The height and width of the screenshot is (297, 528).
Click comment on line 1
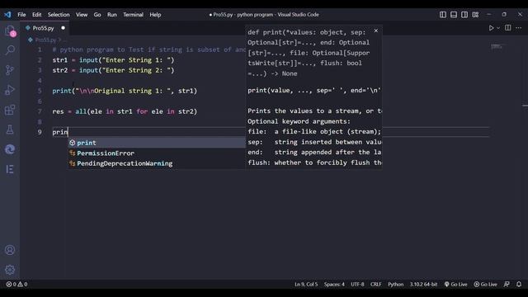(x=148, y=49)
